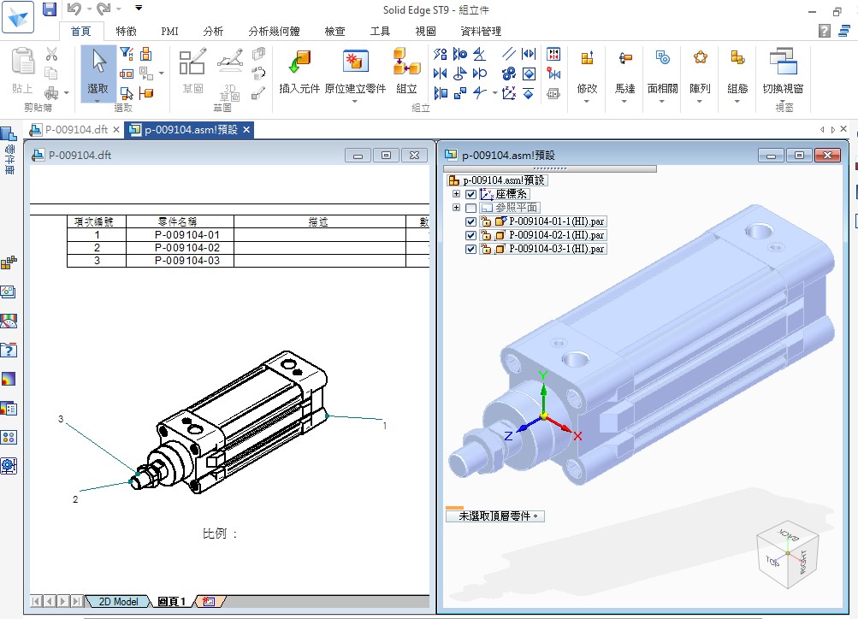Close the p-009104.asm!預設 document tab

pyautogui.click(x=246, y=130)
